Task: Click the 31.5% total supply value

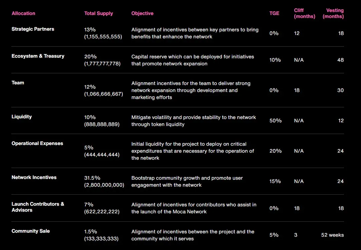Action: point(92,178)
